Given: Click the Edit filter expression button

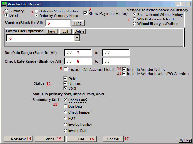Looking at the screenshot, I should 65,31.
